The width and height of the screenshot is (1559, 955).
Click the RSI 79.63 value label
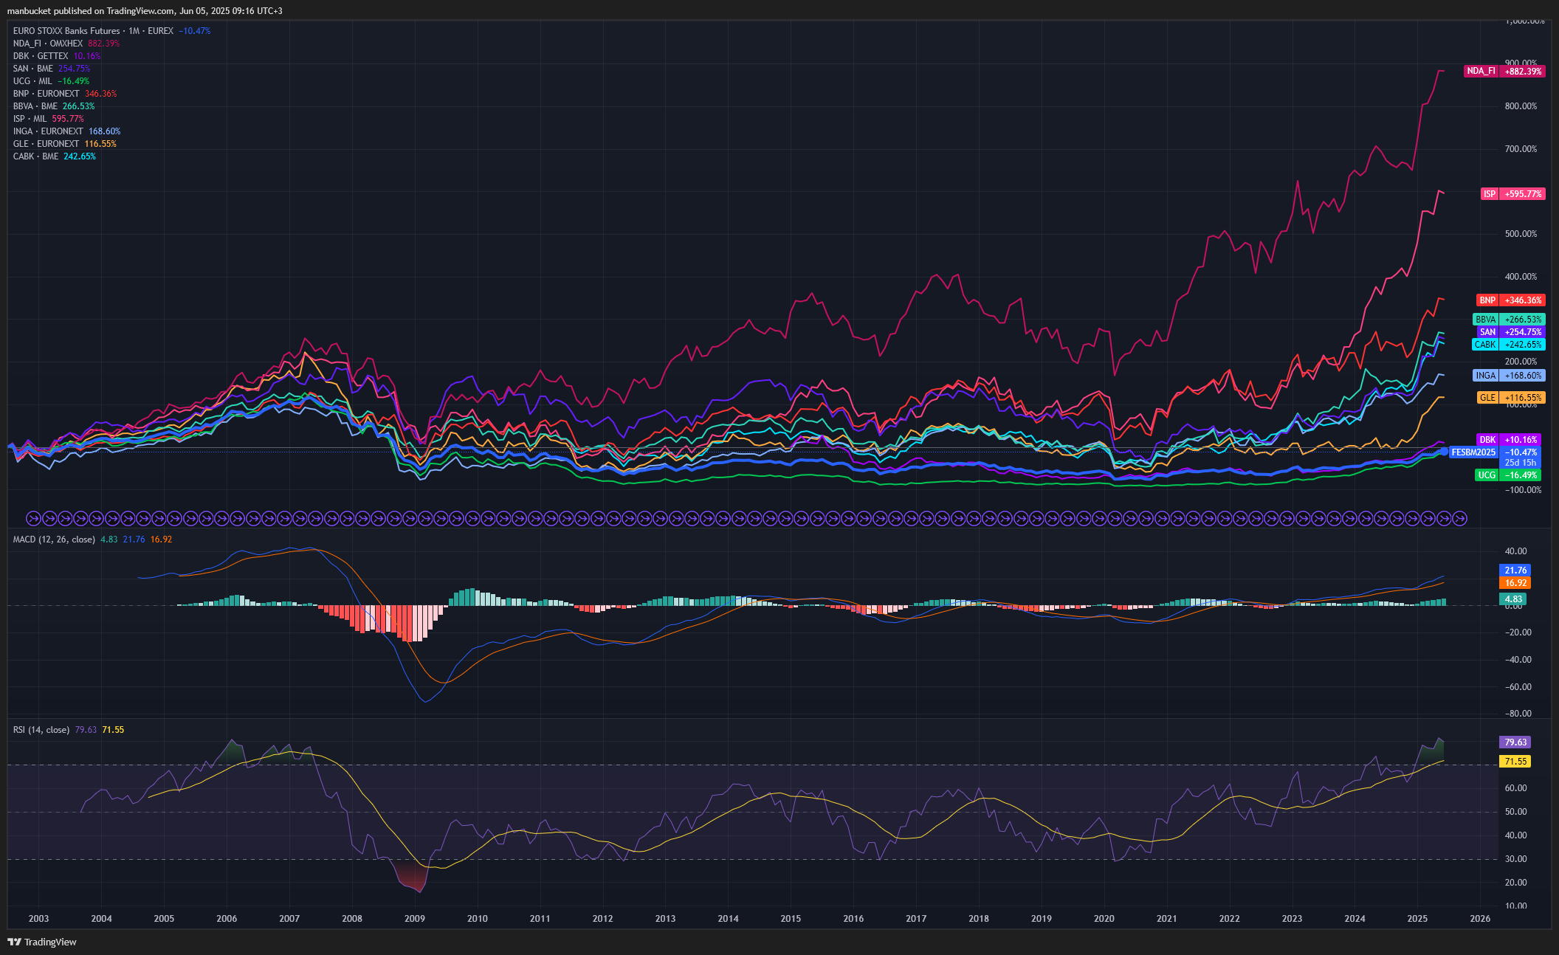(1515, 742)
